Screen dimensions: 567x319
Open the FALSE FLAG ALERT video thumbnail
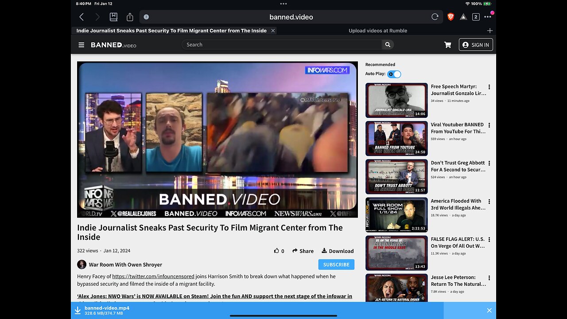pos(396,253)
